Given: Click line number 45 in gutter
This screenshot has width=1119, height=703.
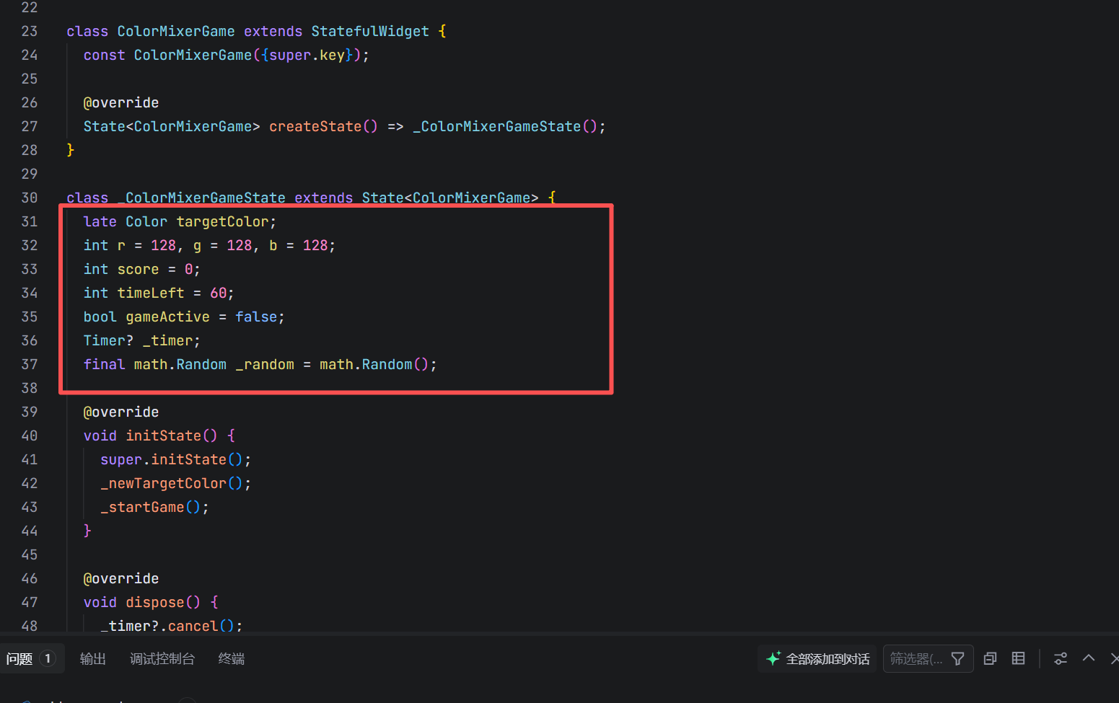Looking at the screenshot, I should point(30,555).
